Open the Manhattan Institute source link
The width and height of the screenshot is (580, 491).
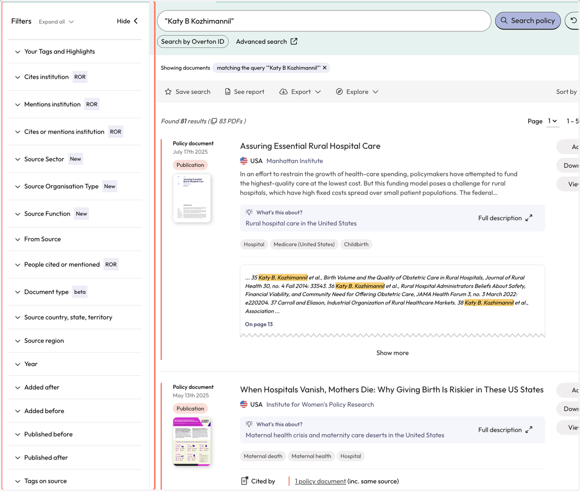[x=295, y=161]
